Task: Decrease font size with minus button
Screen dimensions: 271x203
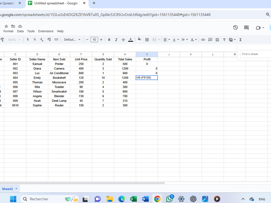Action: point(87,40)
